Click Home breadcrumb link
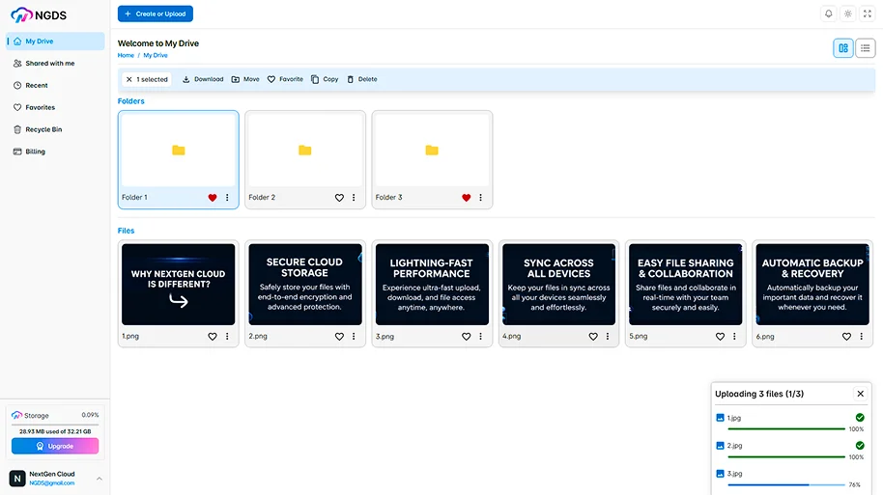 (126, 55)
